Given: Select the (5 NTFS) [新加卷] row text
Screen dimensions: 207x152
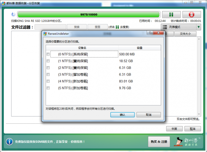Looking at the screenshot, I should point(73,88).
